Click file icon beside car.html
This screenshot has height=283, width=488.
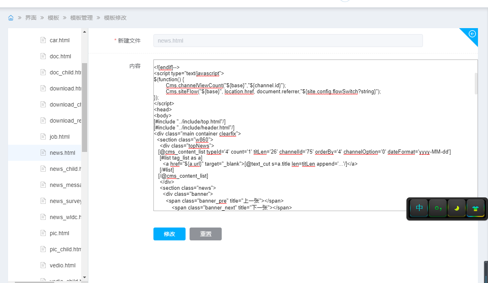[43, 40]
